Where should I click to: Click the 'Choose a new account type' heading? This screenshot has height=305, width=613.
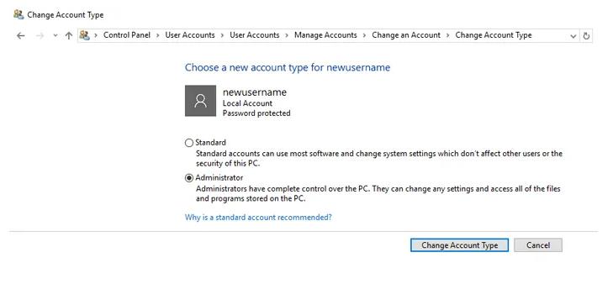click(x=288, y=67)
